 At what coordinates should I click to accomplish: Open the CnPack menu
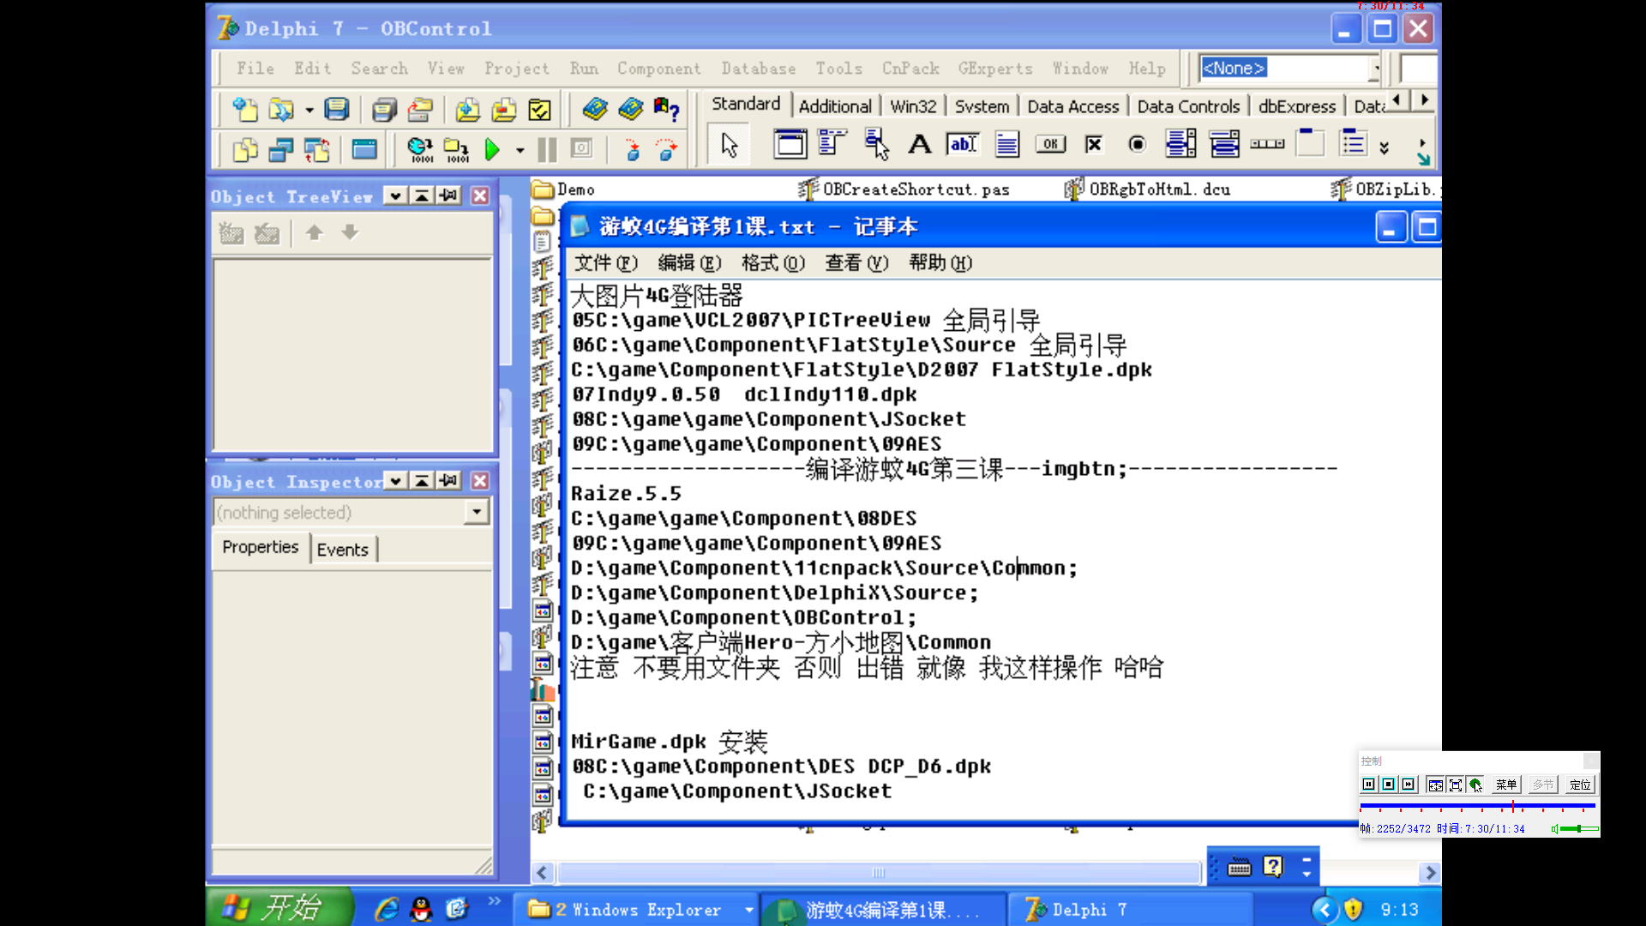910,68
